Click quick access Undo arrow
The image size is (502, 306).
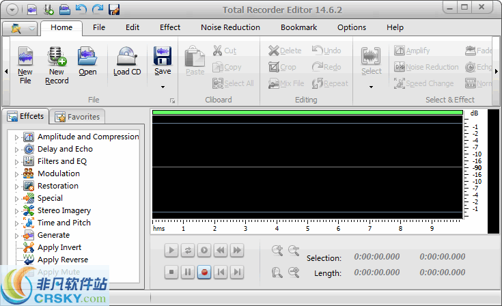81,10
